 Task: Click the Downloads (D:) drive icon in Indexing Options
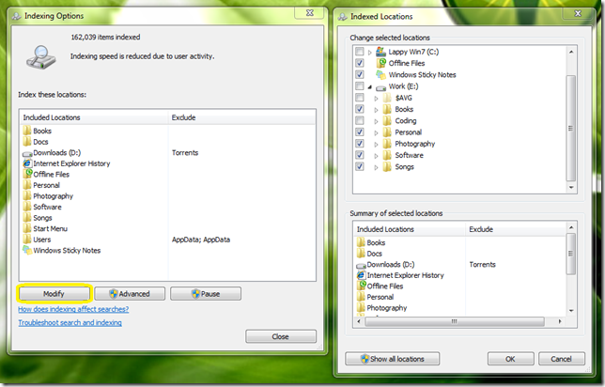click(x=27, y=153)
